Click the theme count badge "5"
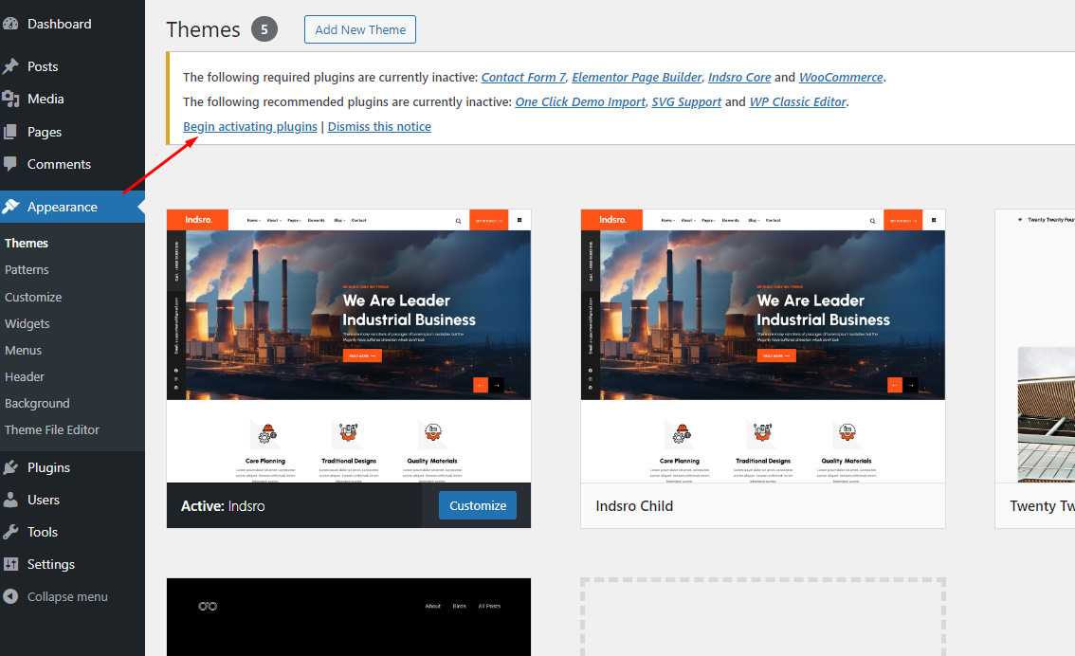 (264, 29)
